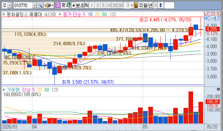Viewport: 223px width, 131px height.
Task: Select the 년 (yearly) period toggle
Action: (150, 6)
